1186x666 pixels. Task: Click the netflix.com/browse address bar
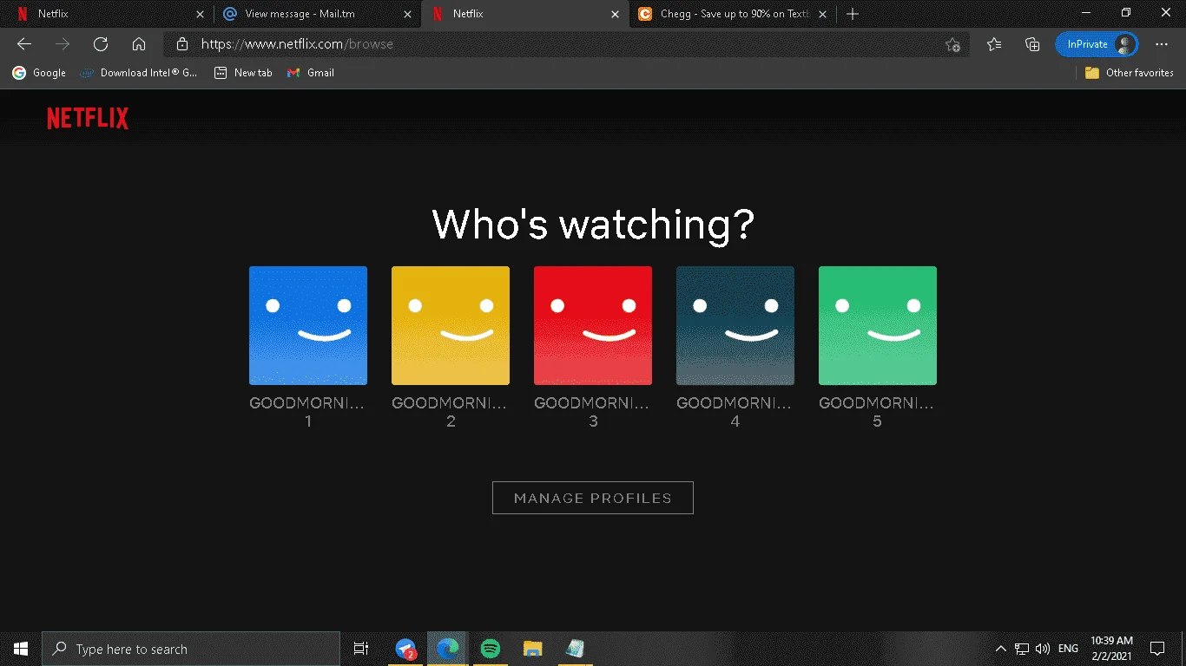tap(566, 44)
